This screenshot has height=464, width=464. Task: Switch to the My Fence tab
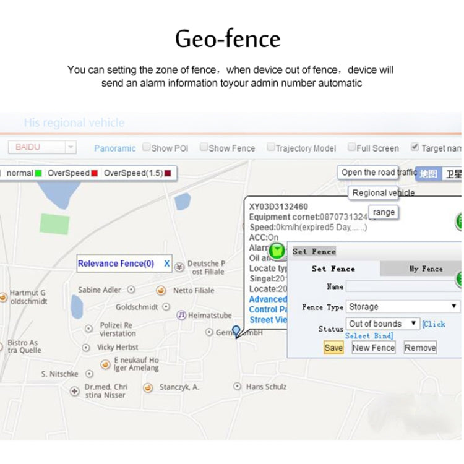click(426, 269)
